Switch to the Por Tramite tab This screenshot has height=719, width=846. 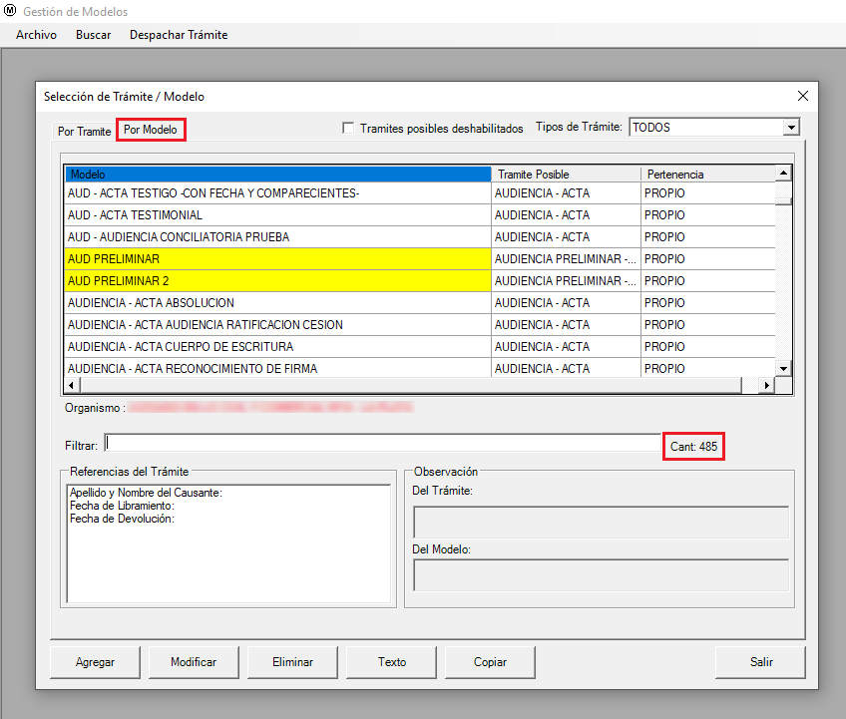click(84, 131)
